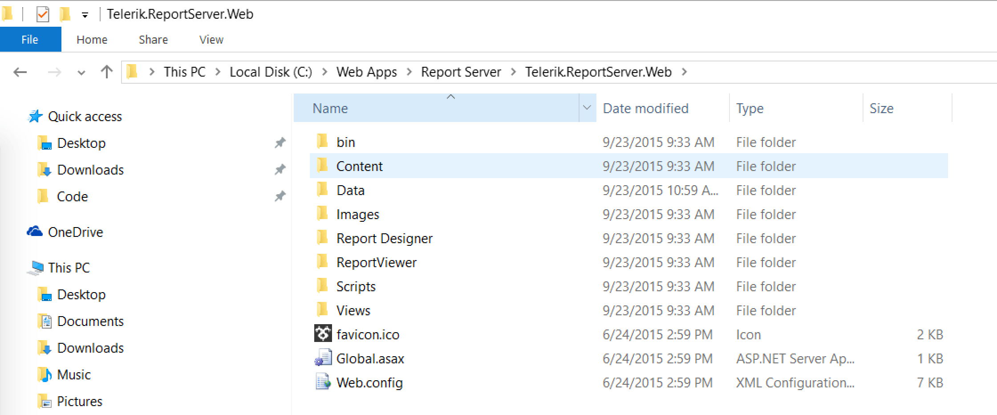Click the Documents folder icon in sidebar
Screen dimensions: 997x415
click(x=45, y=321)
